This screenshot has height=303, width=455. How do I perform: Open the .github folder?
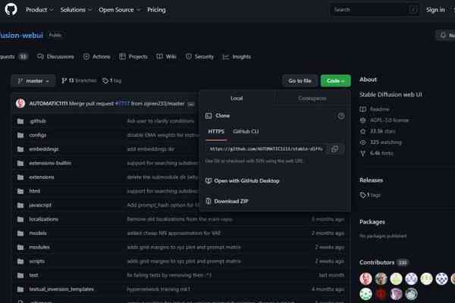(38, 120)
